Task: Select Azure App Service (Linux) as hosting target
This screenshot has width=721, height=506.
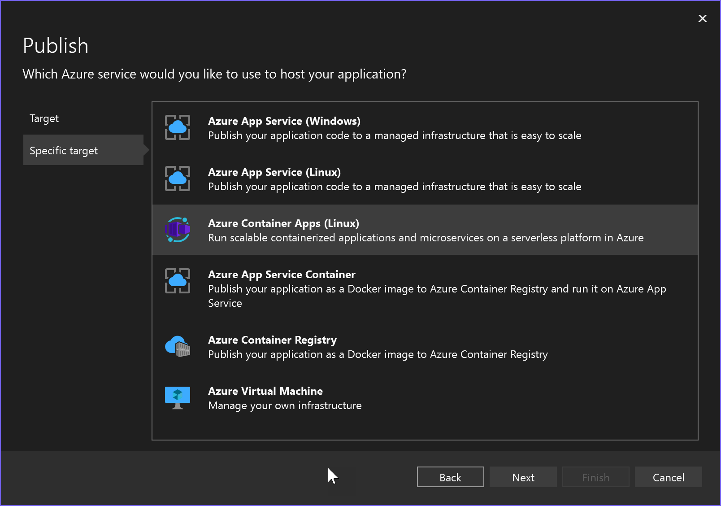Action: click(395, 179)
